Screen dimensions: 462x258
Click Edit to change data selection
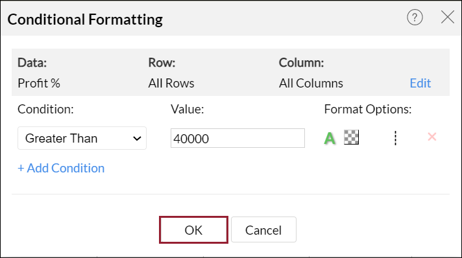pos(420,84)
